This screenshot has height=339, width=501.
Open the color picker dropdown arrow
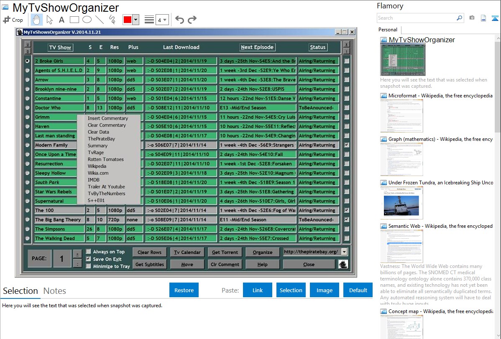point(135,20)
